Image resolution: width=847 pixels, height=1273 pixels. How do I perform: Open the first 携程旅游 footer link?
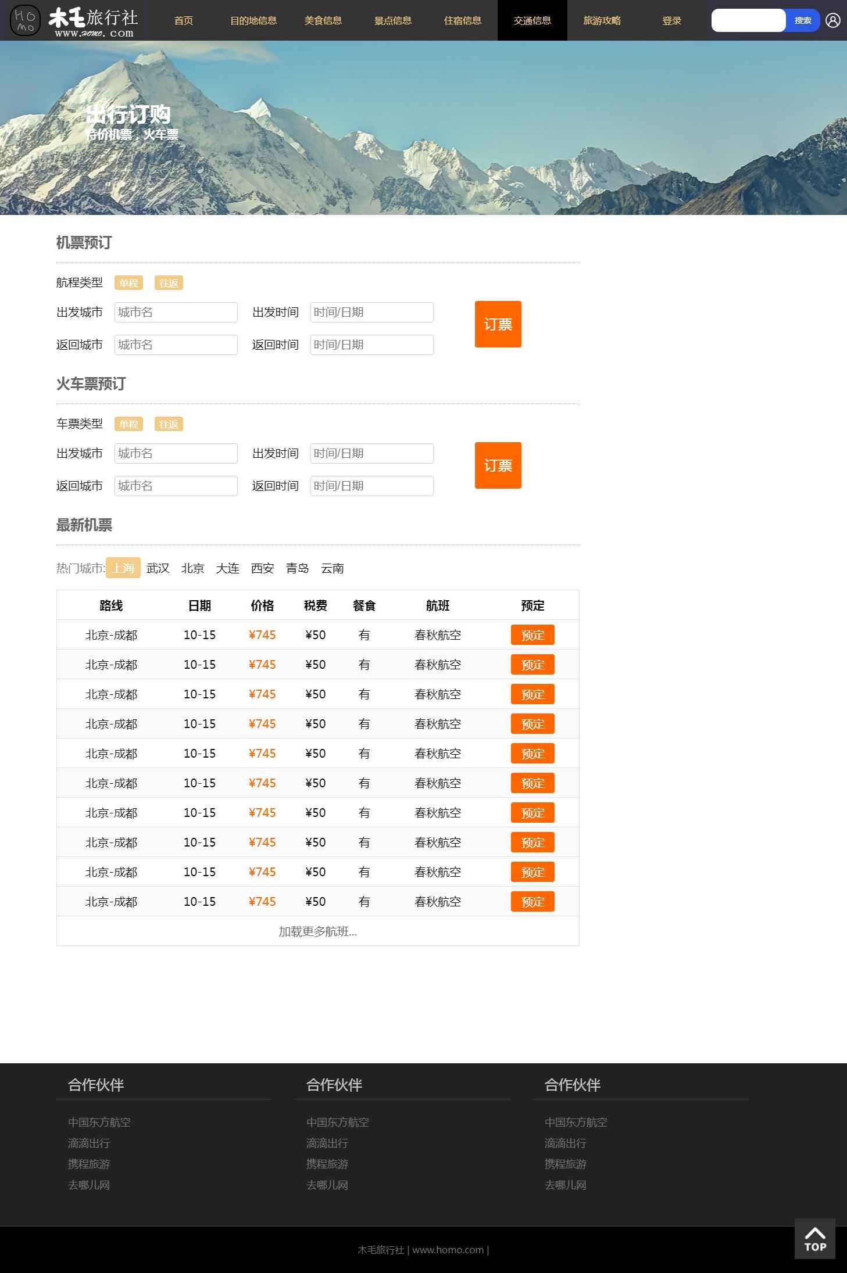[89, 1164]
